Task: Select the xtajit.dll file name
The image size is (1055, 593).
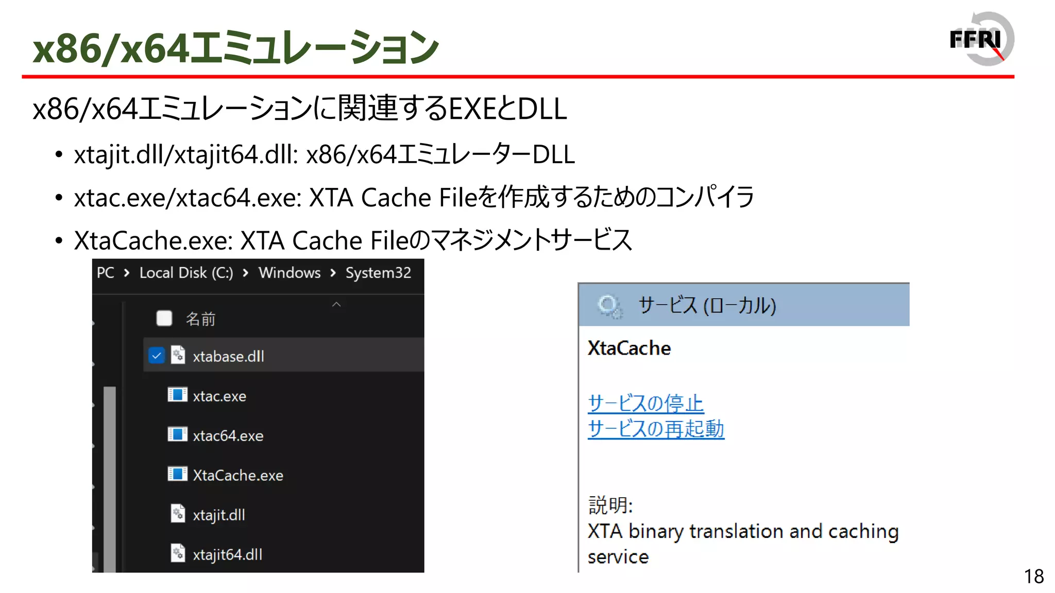Action: point(219,515)
